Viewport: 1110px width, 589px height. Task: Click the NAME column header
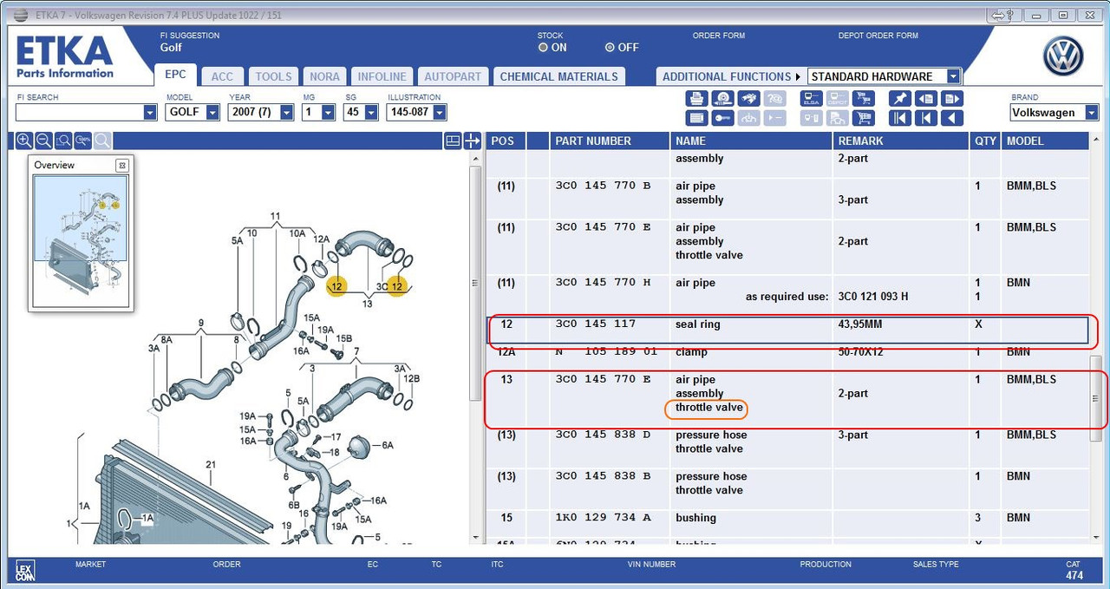tap(752, 141)
